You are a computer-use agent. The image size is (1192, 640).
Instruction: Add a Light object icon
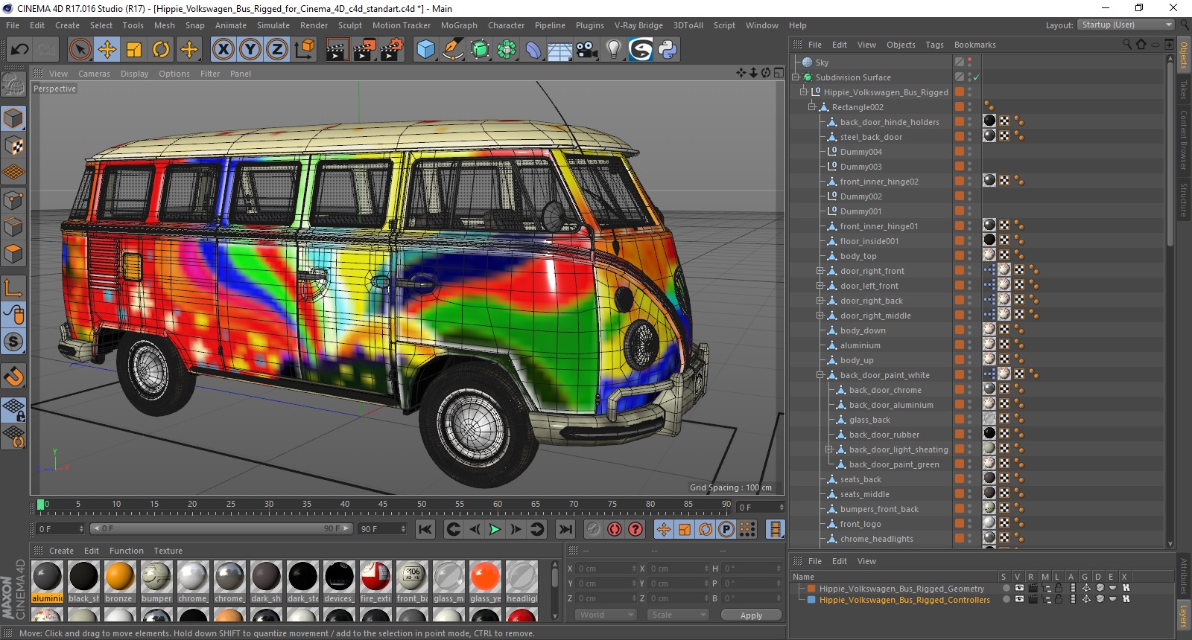pyautogui.click(x=614, y=50)
